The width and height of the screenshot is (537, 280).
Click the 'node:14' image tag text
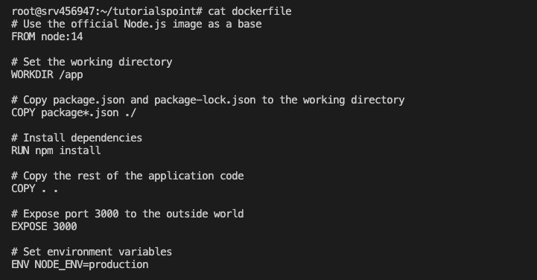click(x=62, y=36)
